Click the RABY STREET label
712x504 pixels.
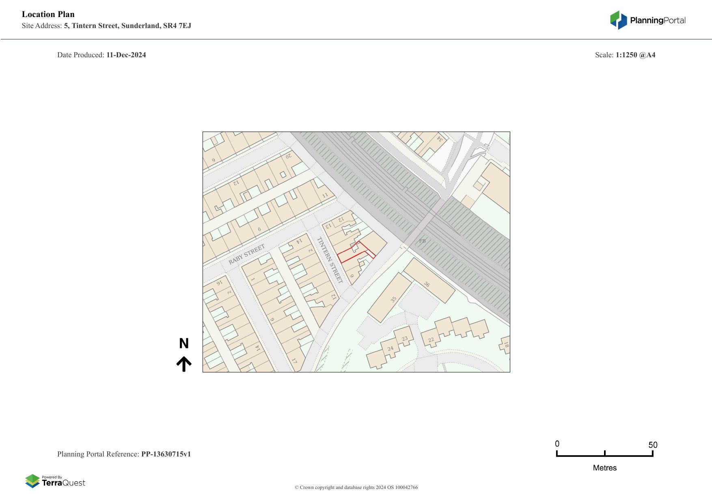(x=246, y=254)
